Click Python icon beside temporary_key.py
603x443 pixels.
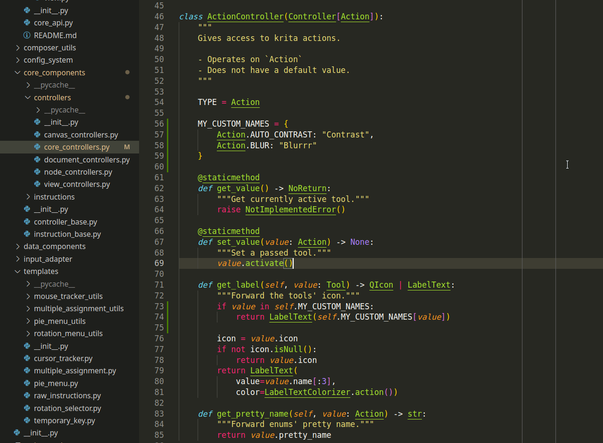[x=27, y=420]
